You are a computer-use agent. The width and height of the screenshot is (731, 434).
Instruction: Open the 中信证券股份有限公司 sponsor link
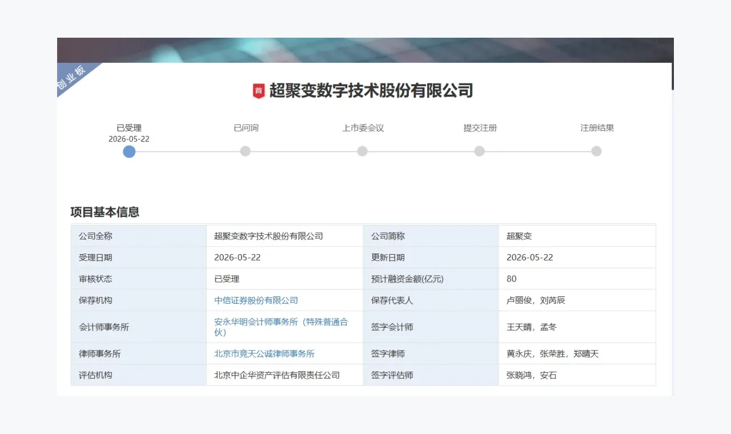tap(256, 300)
